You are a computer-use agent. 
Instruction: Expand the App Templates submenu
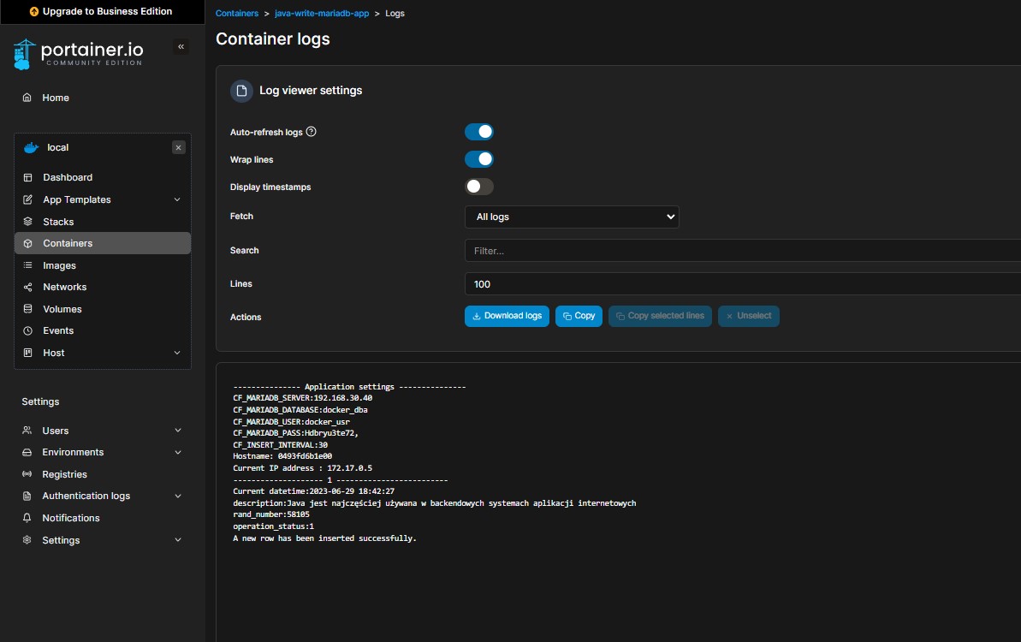pos(177,199)
